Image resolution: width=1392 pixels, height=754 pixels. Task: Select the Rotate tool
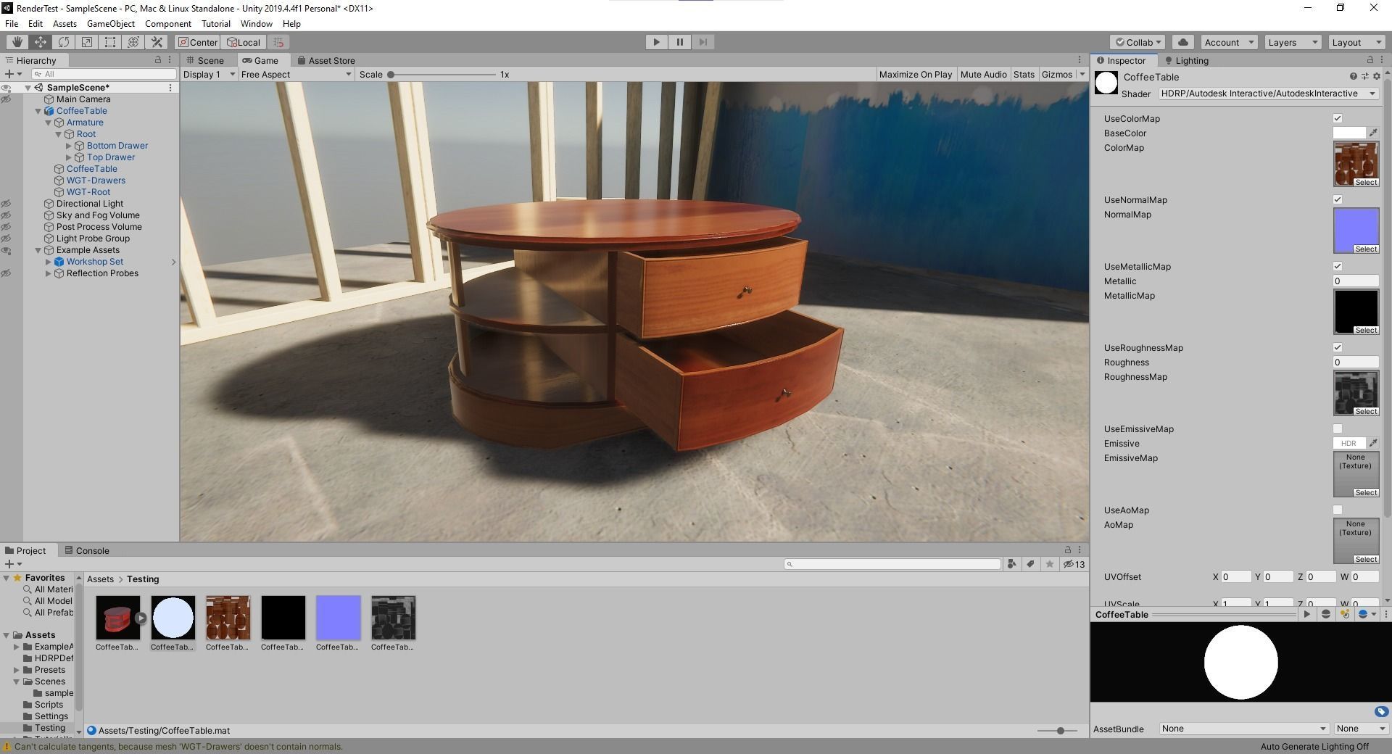63,42
